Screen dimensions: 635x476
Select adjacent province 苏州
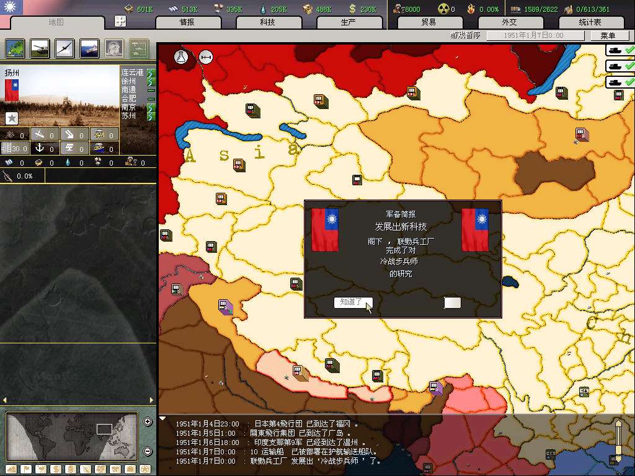pyautogui.click(x=129, y=116)
